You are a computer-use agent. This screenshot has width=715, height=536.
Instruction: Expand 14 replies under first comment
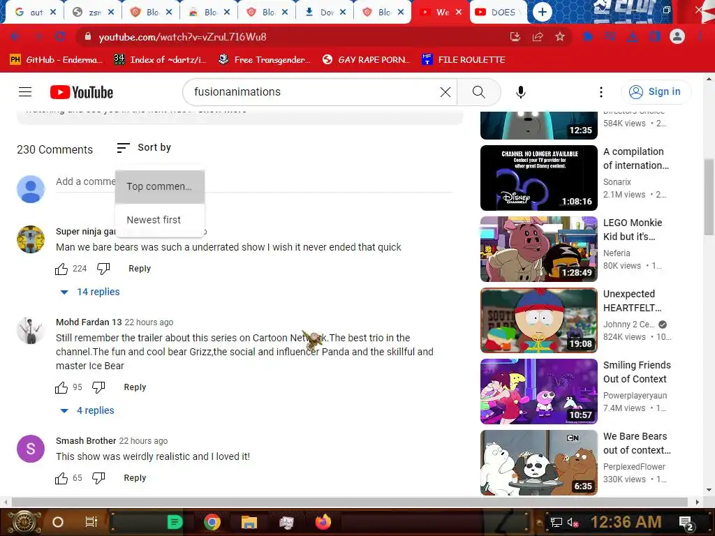(x=90, y=292)
